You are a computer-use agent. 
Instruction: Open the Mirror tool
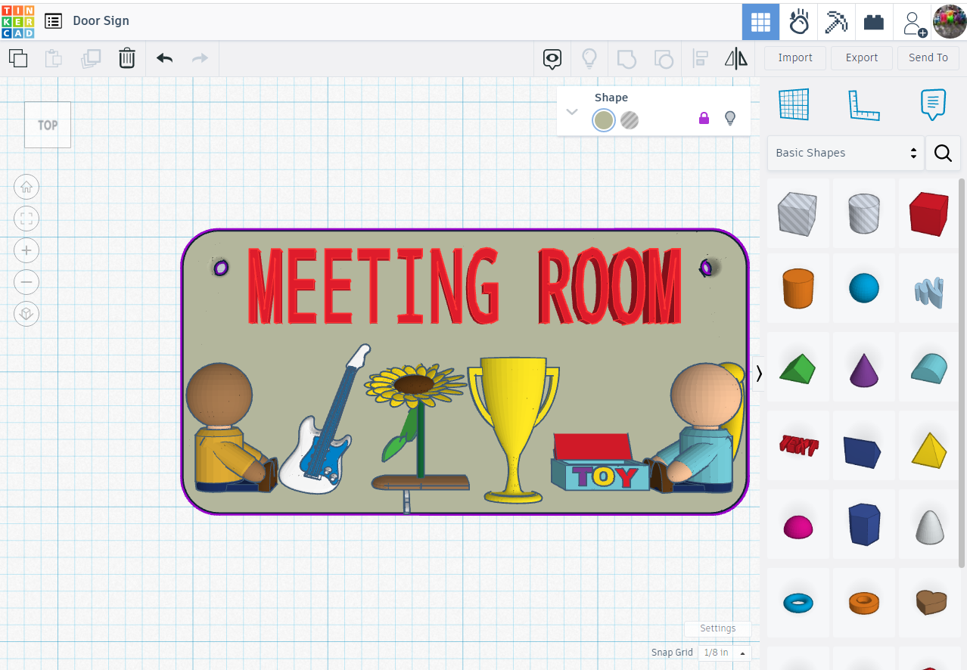pyautogui.click(x=736, y=58)
